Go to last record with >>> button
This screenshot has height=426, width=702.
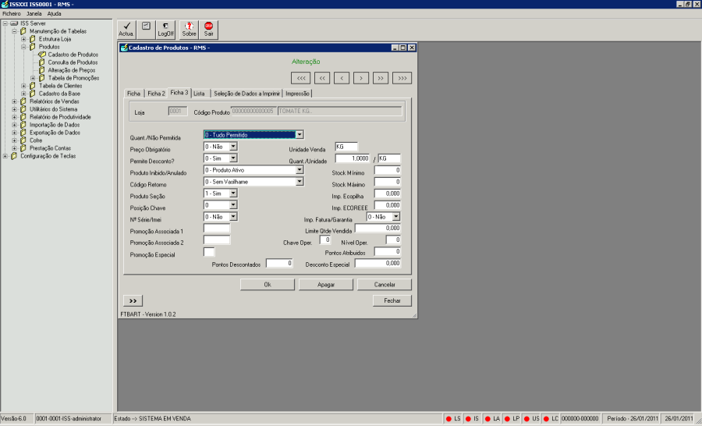[x=402, y=78]
